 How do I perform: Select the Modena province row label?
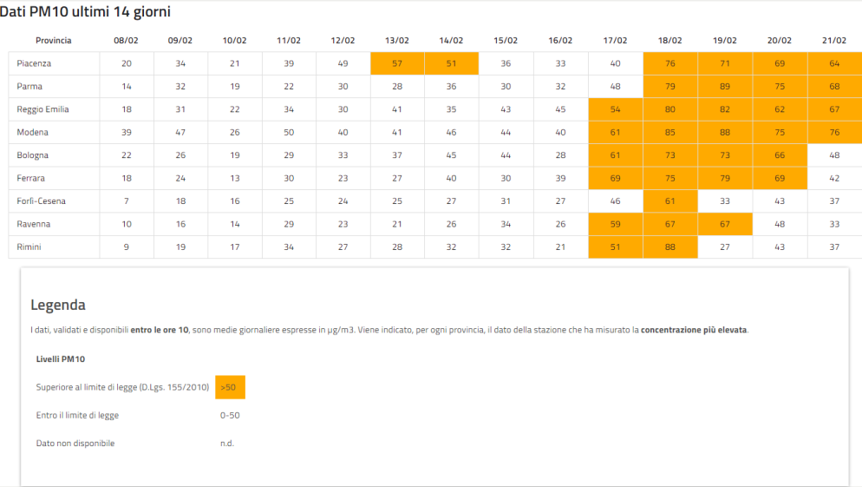pos(32,132)
